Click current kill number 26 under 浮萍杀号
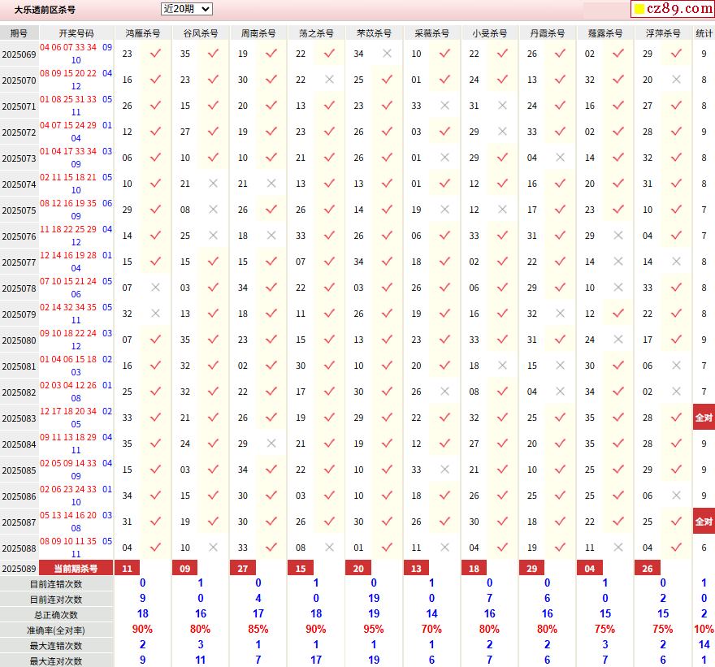Viewport: 715px width, 667px height. tap(648, 568)
